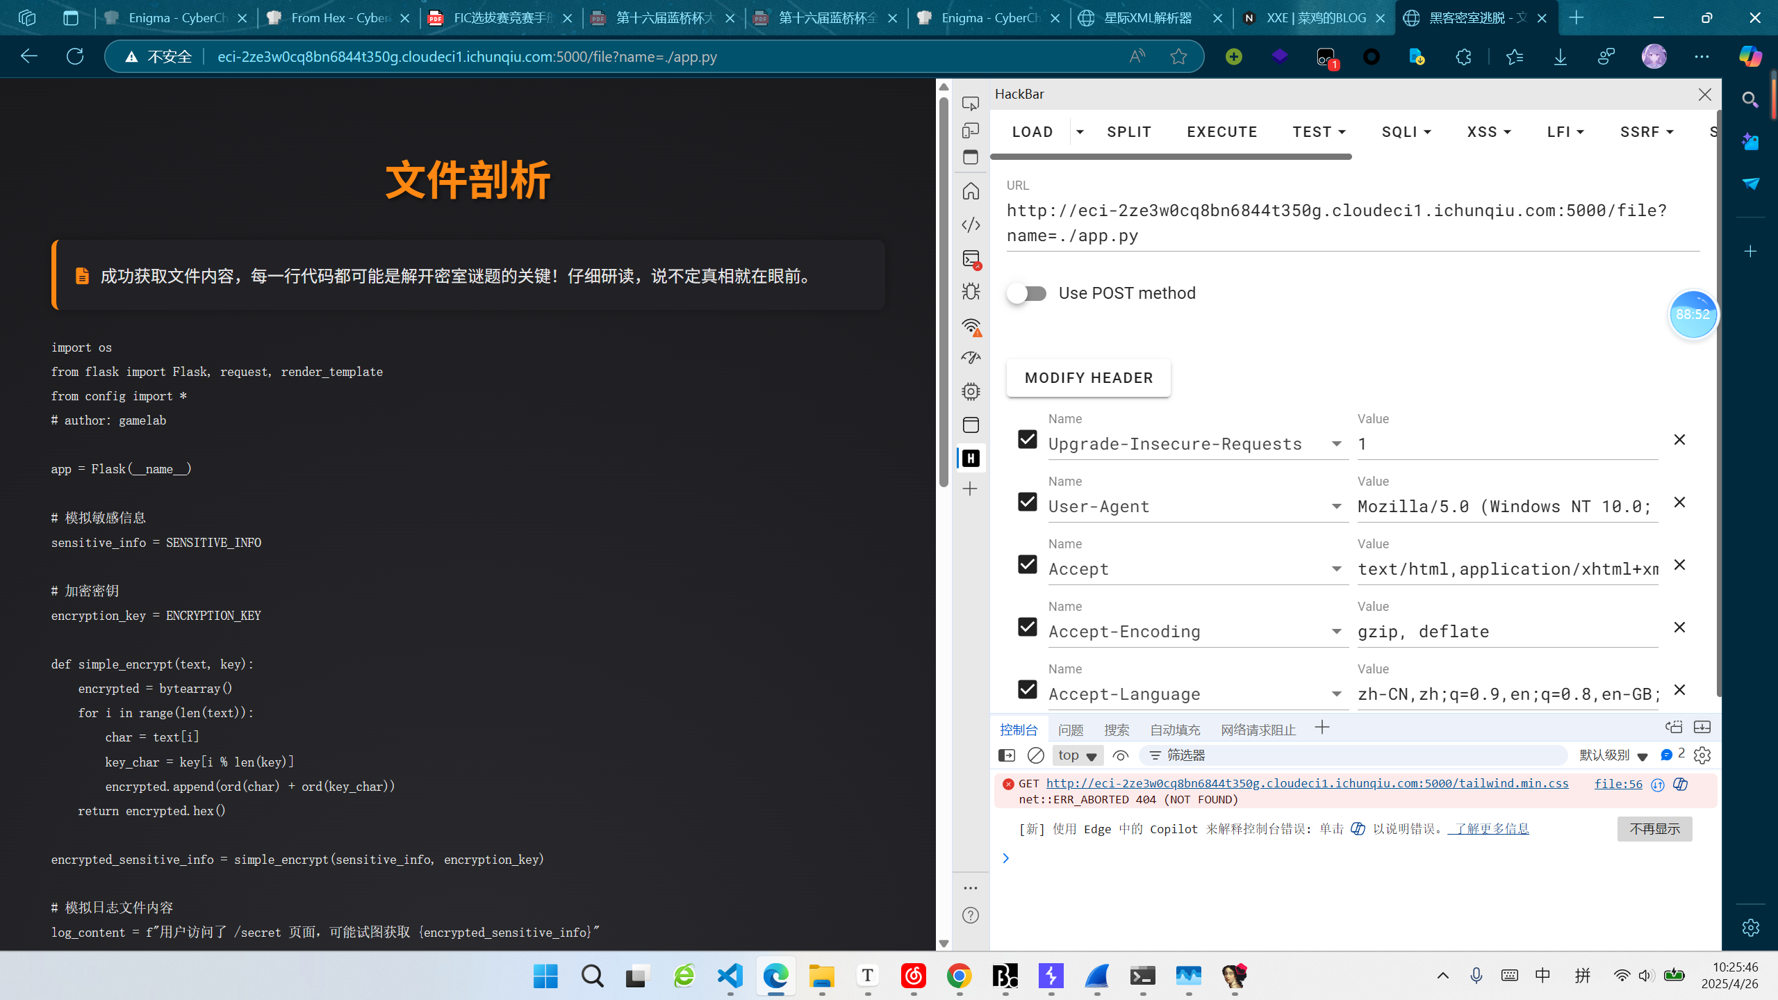The height and width of the screenshot is (1000, 1778).
Task: Add this page to favorites star icon
Action: (x=1178, y=56)
